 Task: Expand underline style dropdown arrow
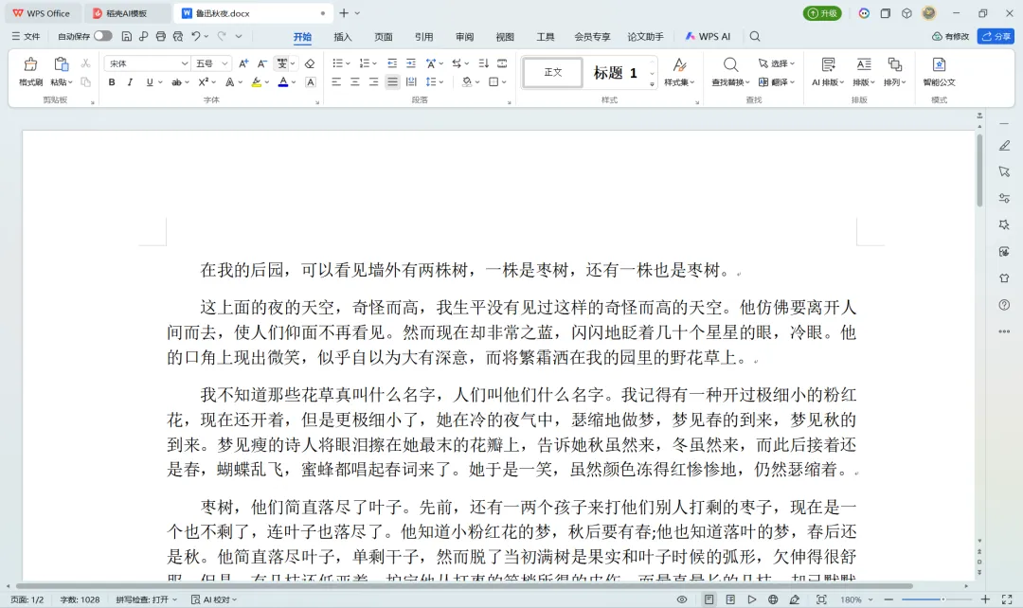point(160,82)
